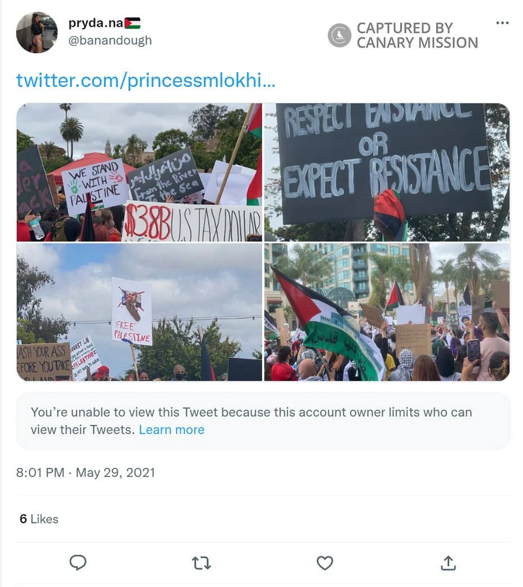Click the retweet arrows icon
This screenshot has height=587, width=523.
coord(201,563)
